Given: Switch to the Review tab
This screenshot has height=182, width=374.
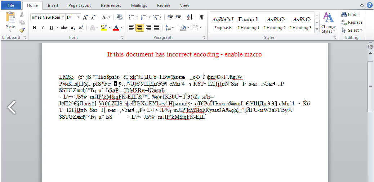Looking at the screenshot, I should coord(164,5).
